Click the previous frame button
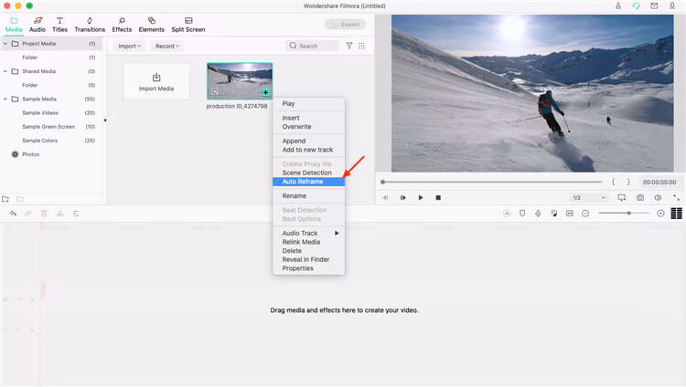This screenshot has width=686, height=387. 385,198
